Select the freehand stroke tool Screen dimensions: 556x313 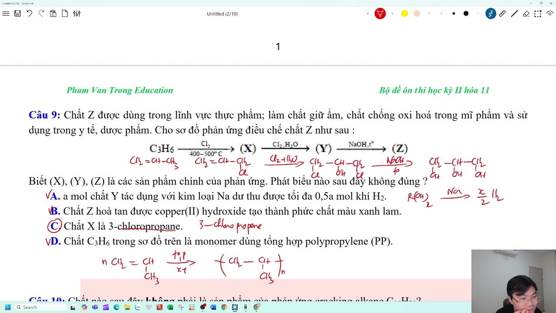tap(491, 13)
